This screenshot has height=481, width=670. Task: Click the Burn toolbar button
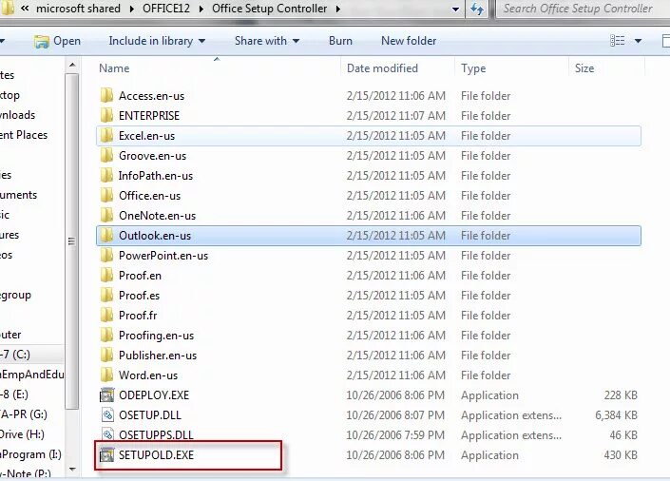340,41
